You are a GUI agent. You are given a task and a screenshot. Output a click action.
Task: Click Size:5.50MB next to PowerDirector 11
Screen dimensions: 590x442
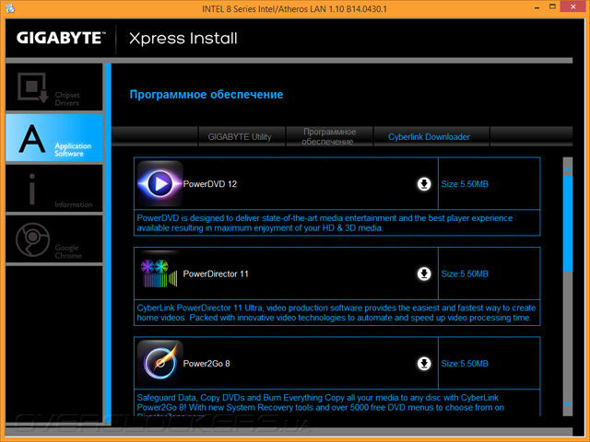(x=465, y=274)
